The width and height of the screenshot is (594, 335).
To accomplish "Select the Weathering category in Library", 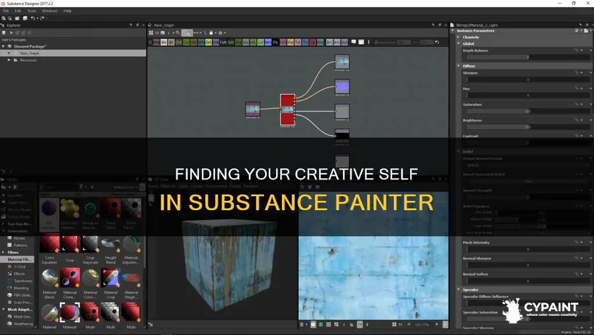I will pos(23,323).
